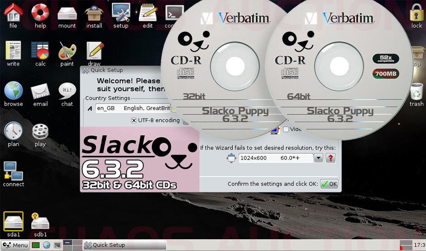Click the active desktop cell in pager
This screenshot has width=426, height=251.
(x=68, y=242)
